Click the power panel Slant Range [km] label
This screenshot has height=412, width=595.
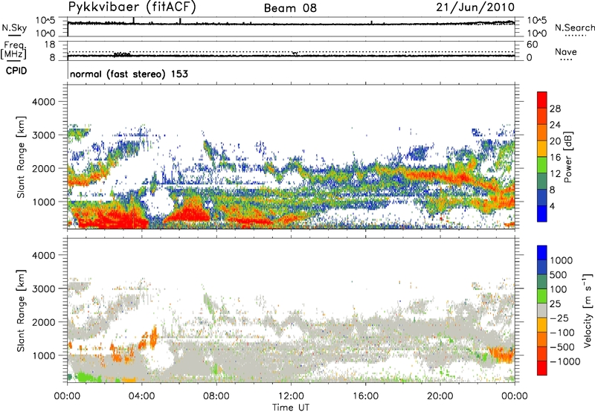point(21,157)
